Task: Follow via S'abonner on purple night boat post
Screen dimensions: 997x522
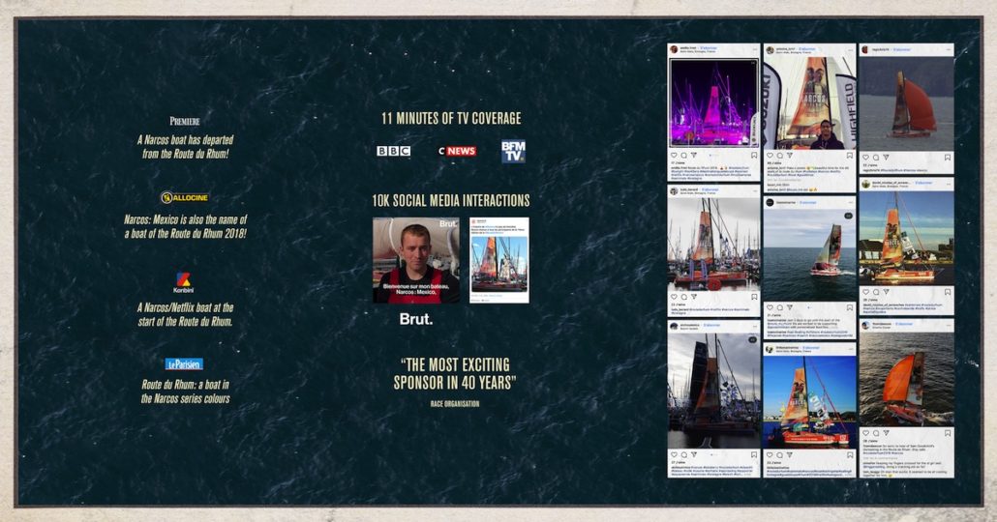Action: 710,48
